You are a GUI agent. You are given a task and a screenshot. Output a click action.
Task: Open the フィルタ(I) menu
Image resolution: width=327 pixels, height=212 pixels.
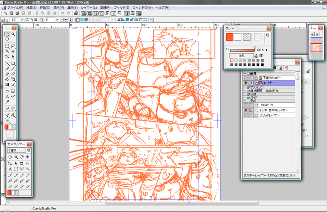pos(121,8)
